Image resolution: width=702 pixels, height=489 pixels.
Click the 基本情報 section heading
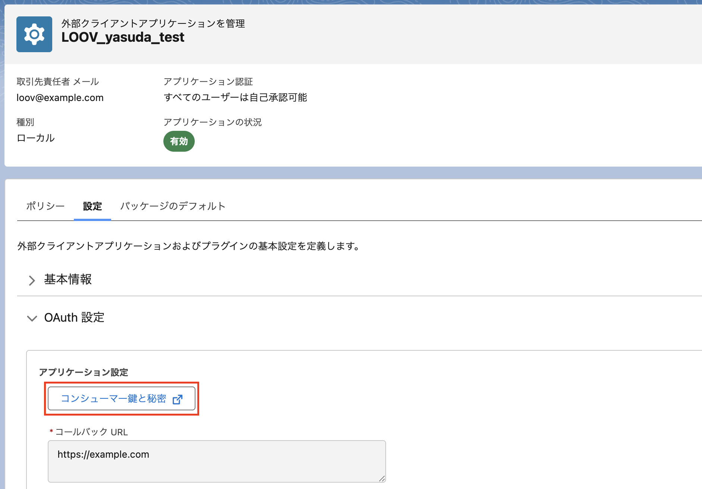tap(68, 279)
